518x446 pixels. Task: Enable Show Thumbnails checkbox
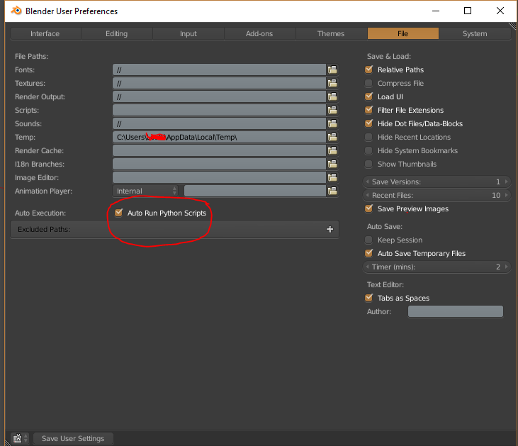click(368, 164)
